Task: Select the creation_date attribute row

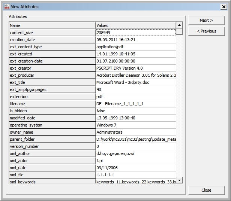Action: 52,40
